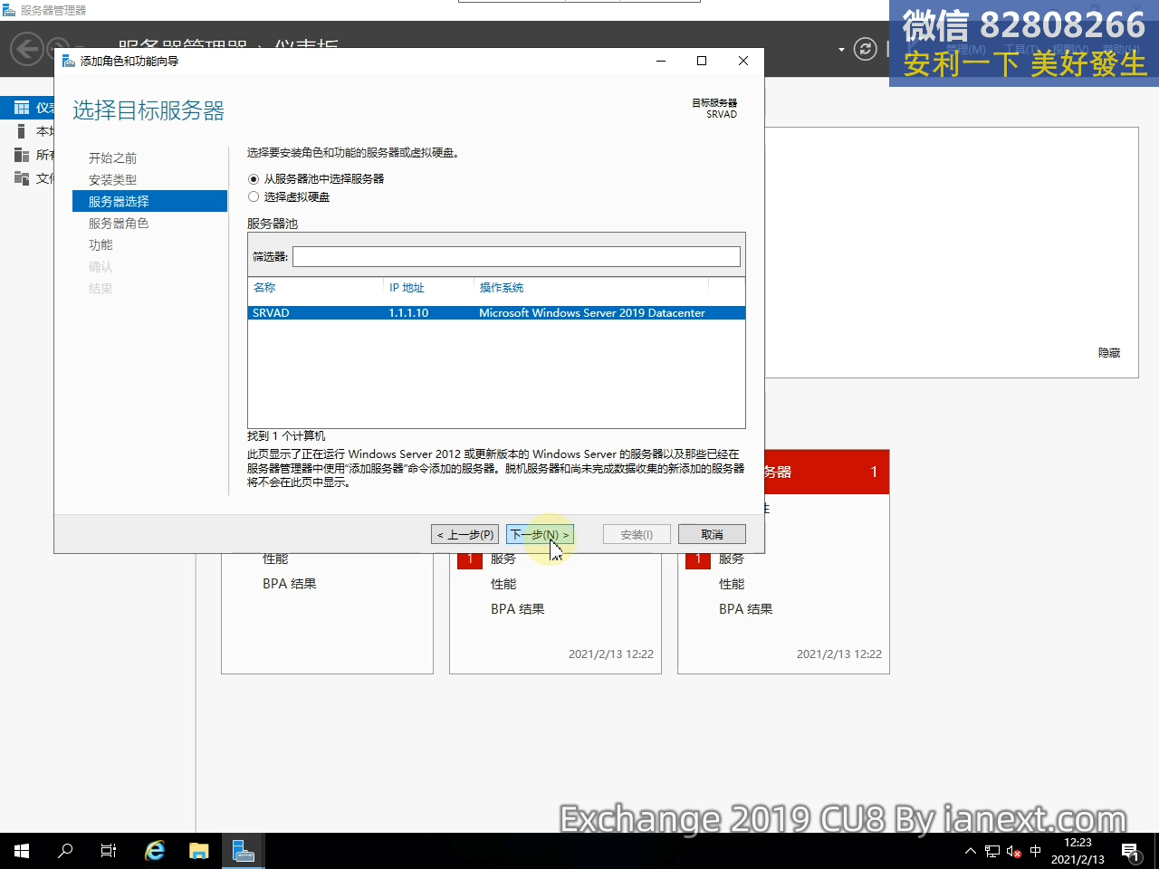Open the Windows Start menu

[x=22, y=851]
